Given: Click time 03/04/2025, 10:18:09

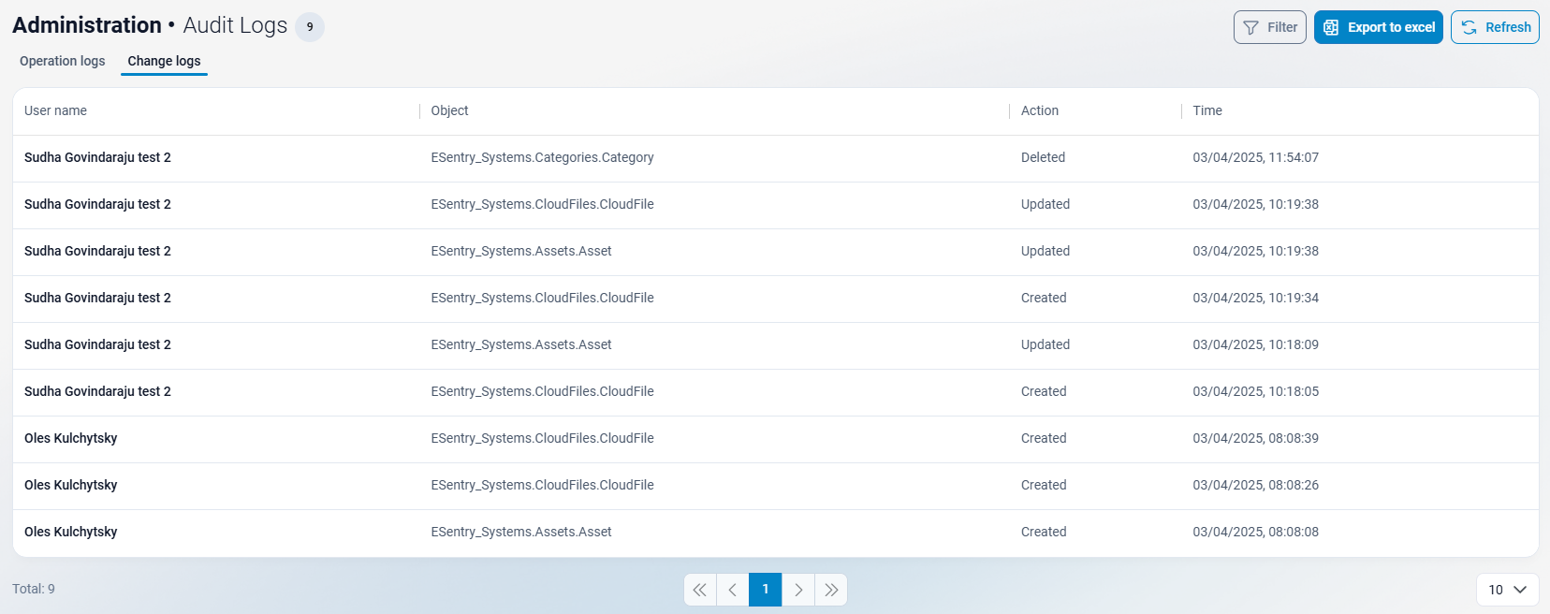Looking at the screenshot, I should pos(1255,344).
